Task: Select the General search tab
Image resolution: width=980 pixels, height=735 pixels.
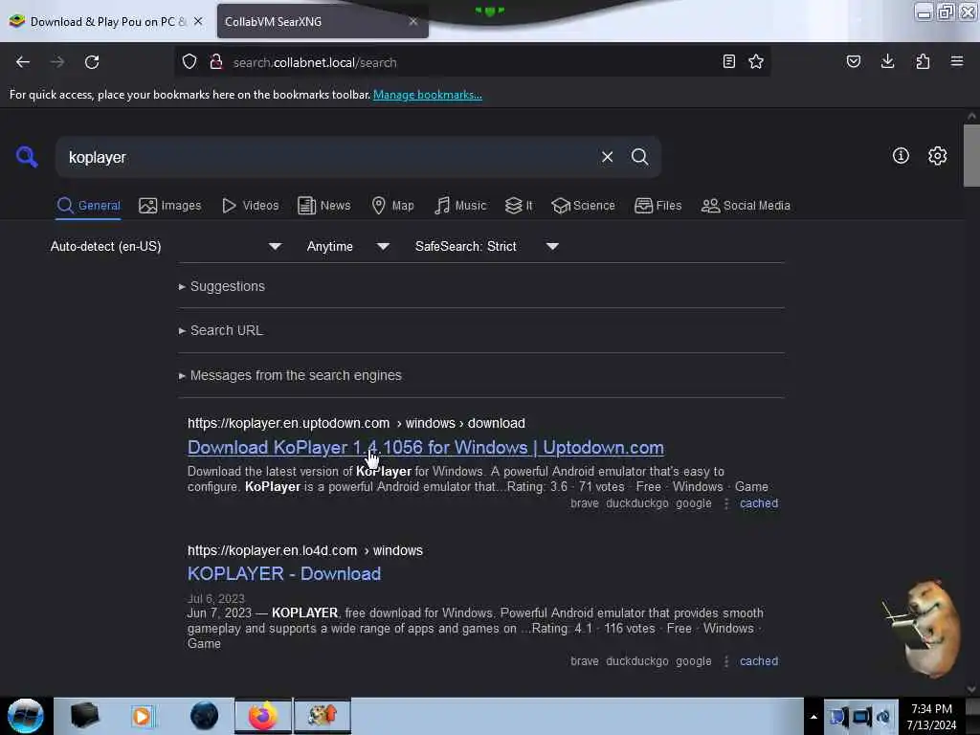Action: coord(88,206)
